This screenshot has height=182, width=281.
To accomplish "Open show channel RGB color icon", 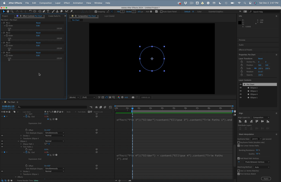I will 119,97.
